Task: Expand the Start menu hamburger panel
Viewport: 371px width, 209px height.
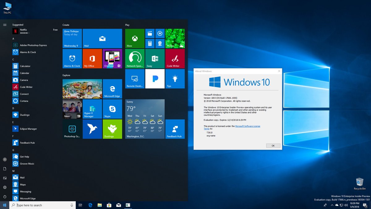Action: click(x=4, y=25)
